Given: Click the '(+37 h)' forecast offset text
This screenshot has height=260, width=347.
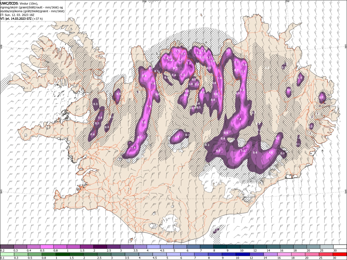Looking at the screenshot, I should click(37, 19).
